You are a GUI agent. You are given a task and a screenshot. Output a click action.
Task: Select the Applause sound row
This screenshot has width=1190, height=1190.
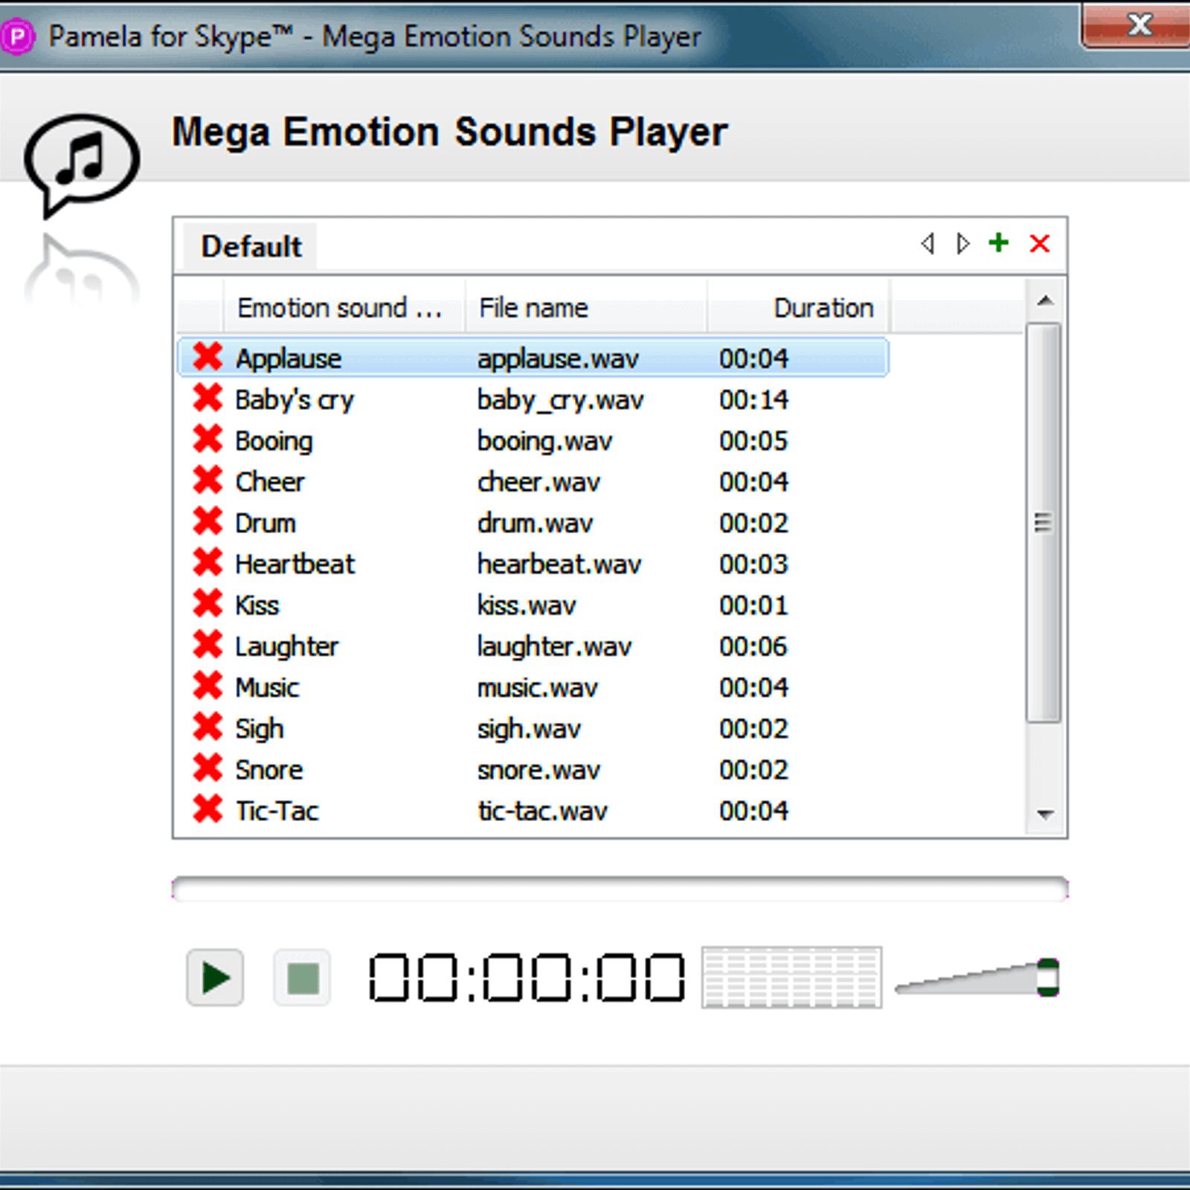click(x=533, y=357)
